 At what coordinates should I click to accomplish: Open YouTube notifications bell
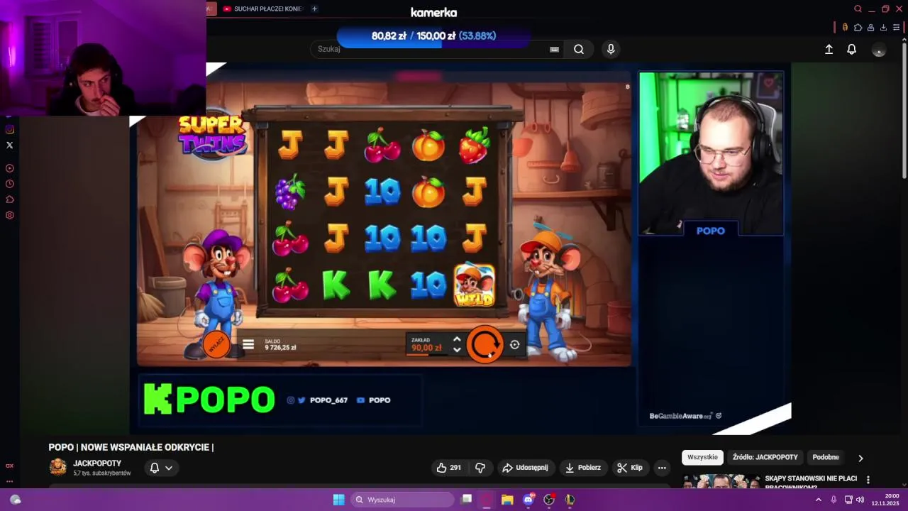coord(852,49)
